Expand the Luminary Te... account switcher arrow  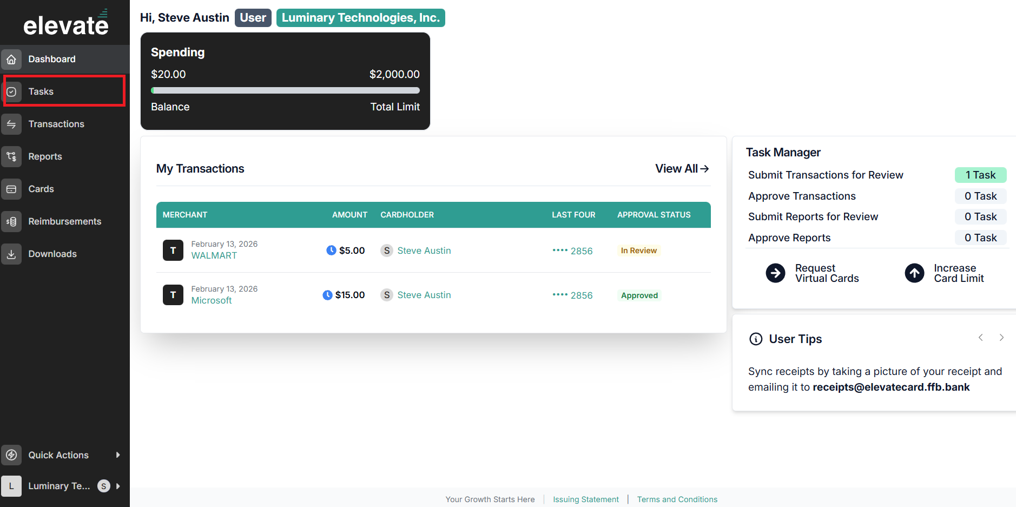pos(118,486)
